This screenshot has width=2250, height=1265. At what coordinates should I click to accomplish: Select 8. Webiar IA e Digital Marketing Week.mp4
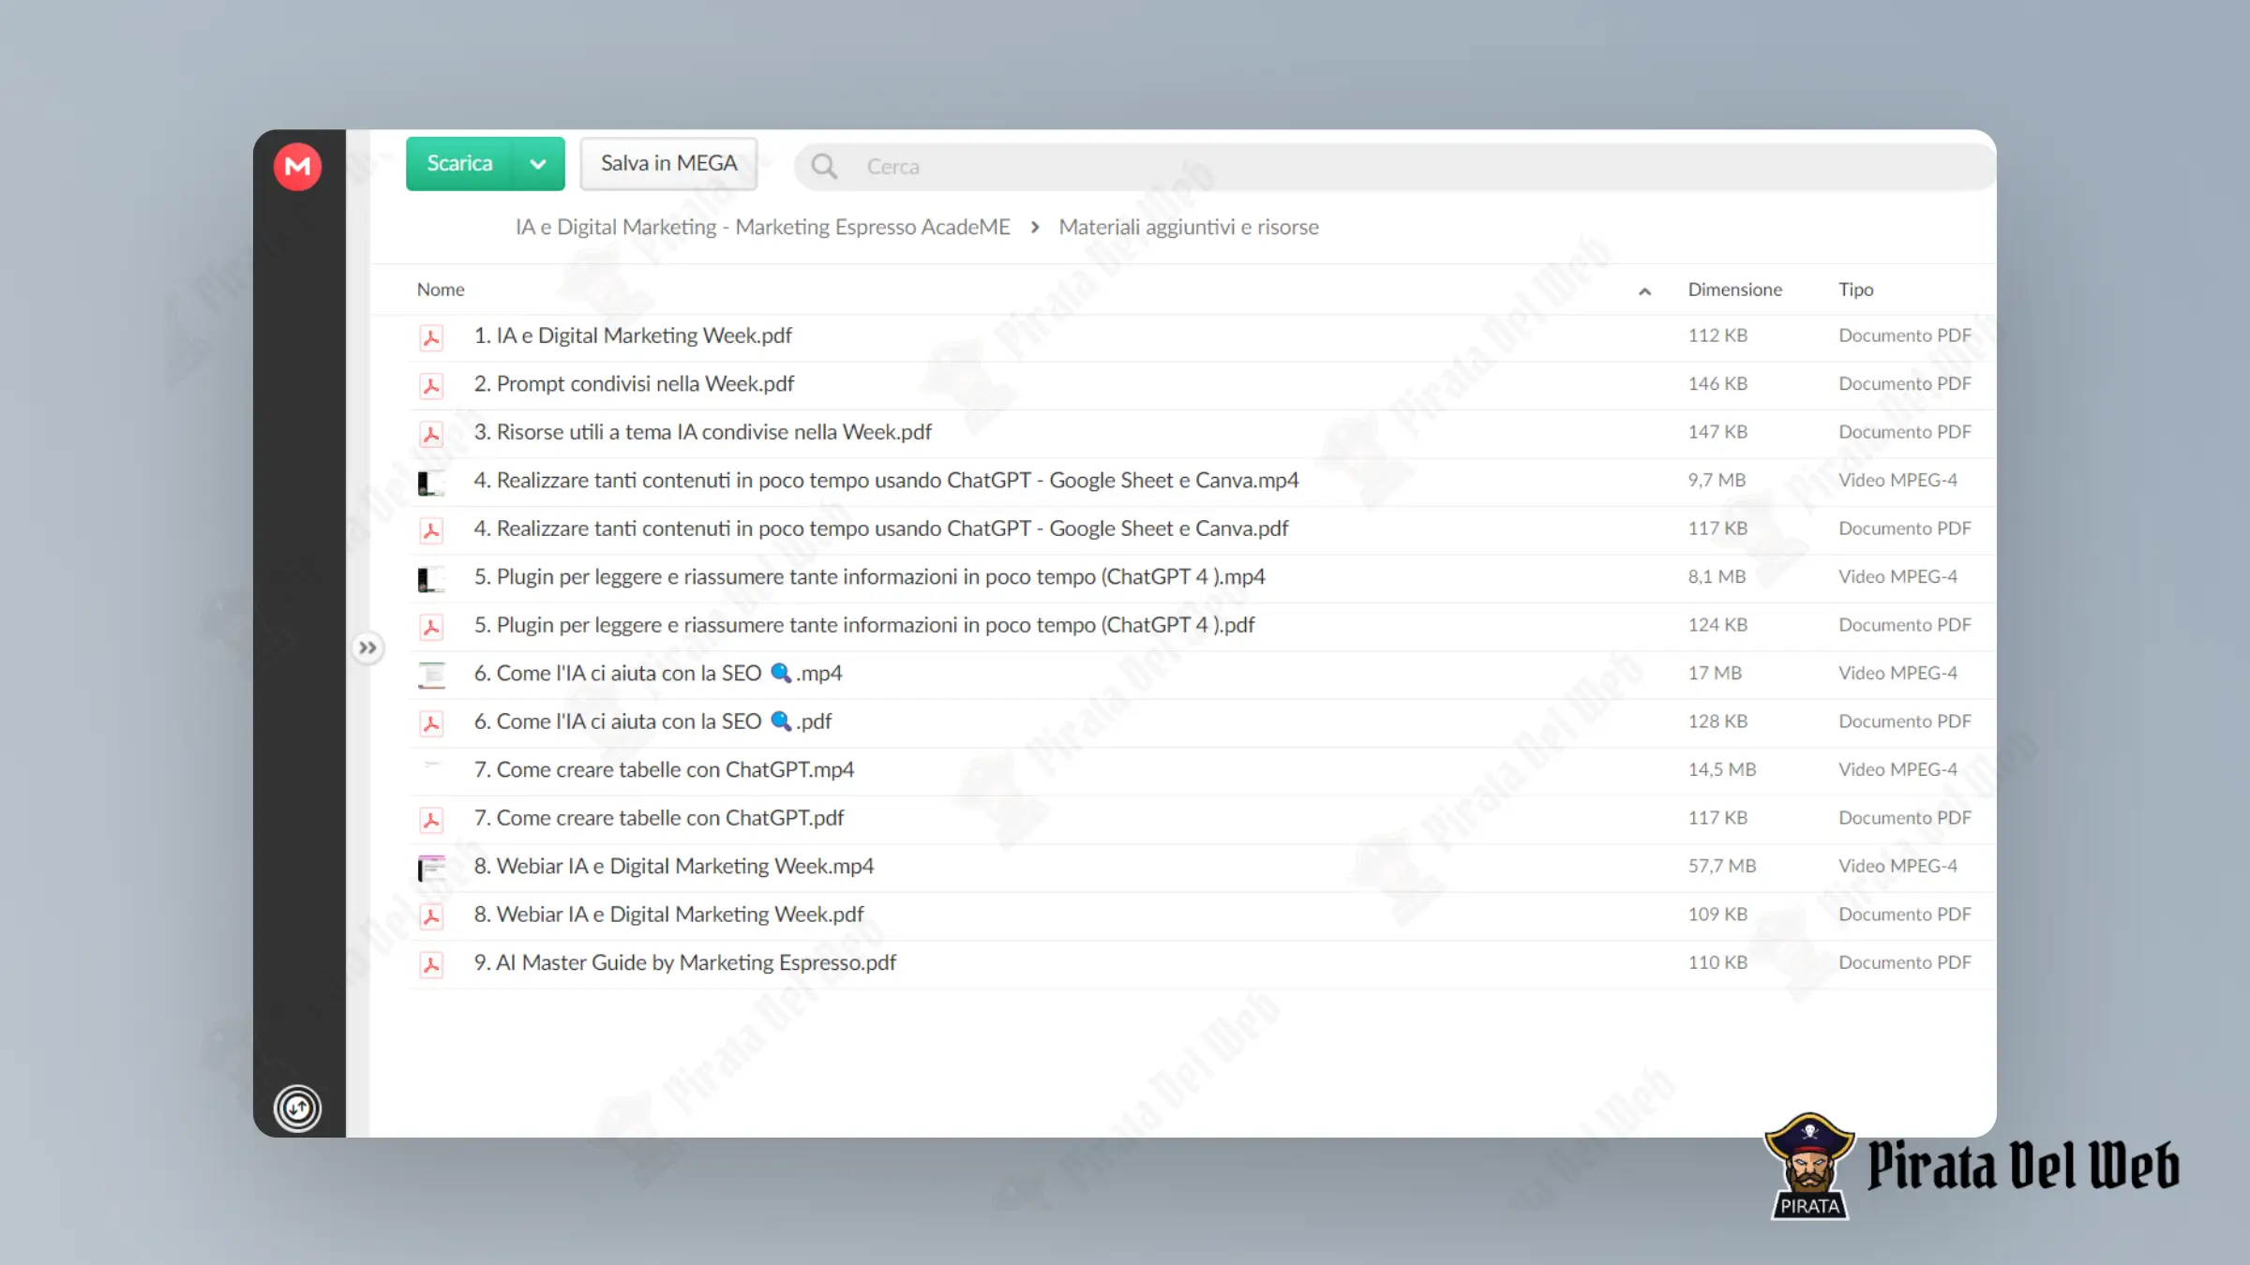[674, 866]
